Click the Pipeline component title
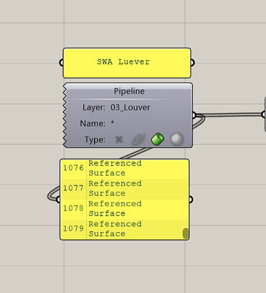 [129, 91]
